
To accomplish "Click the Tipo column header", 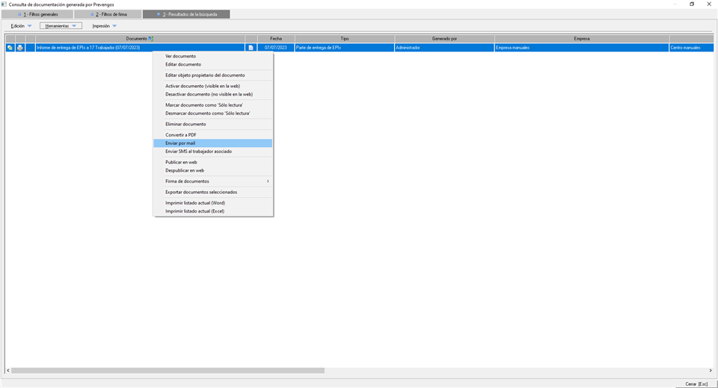I will 344,39.
